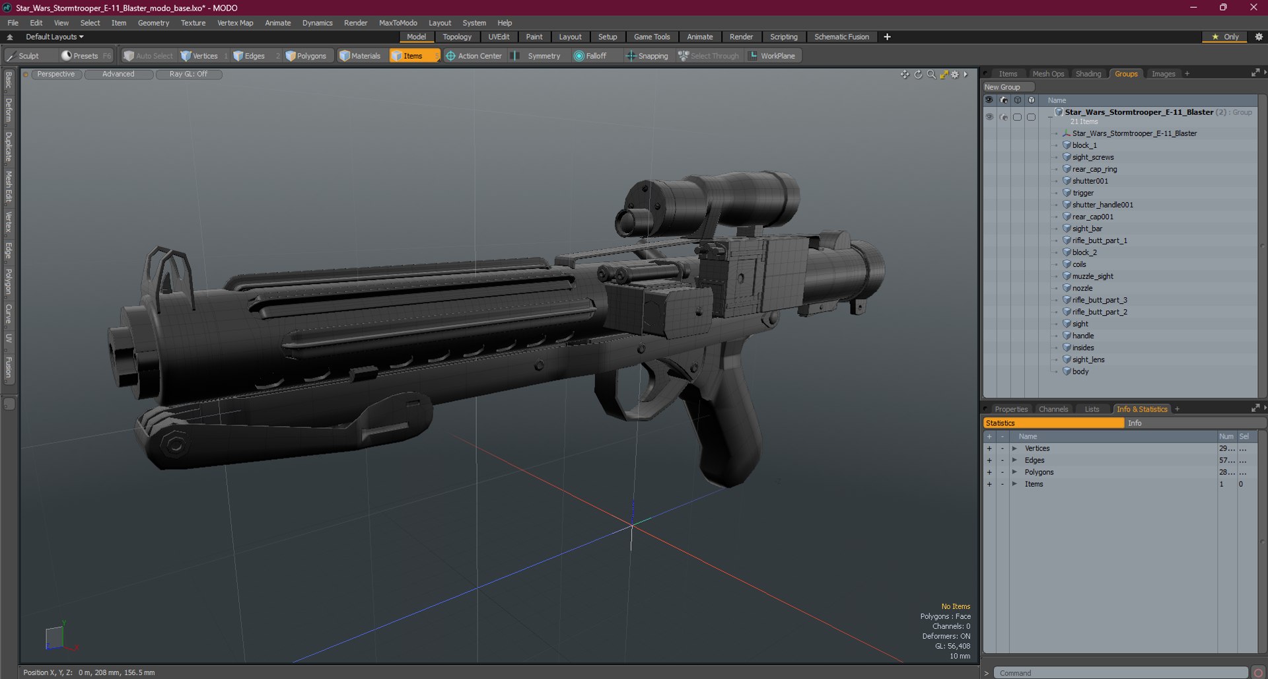Check the first box in the group row
Viewport: 1268px width, 679px height.
pyautogui.click(x=1018, y=117)
